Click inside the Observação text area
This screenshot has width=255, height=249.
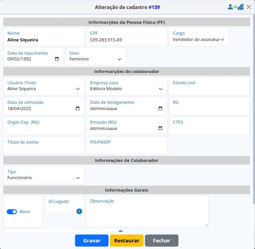pos(147,212)
